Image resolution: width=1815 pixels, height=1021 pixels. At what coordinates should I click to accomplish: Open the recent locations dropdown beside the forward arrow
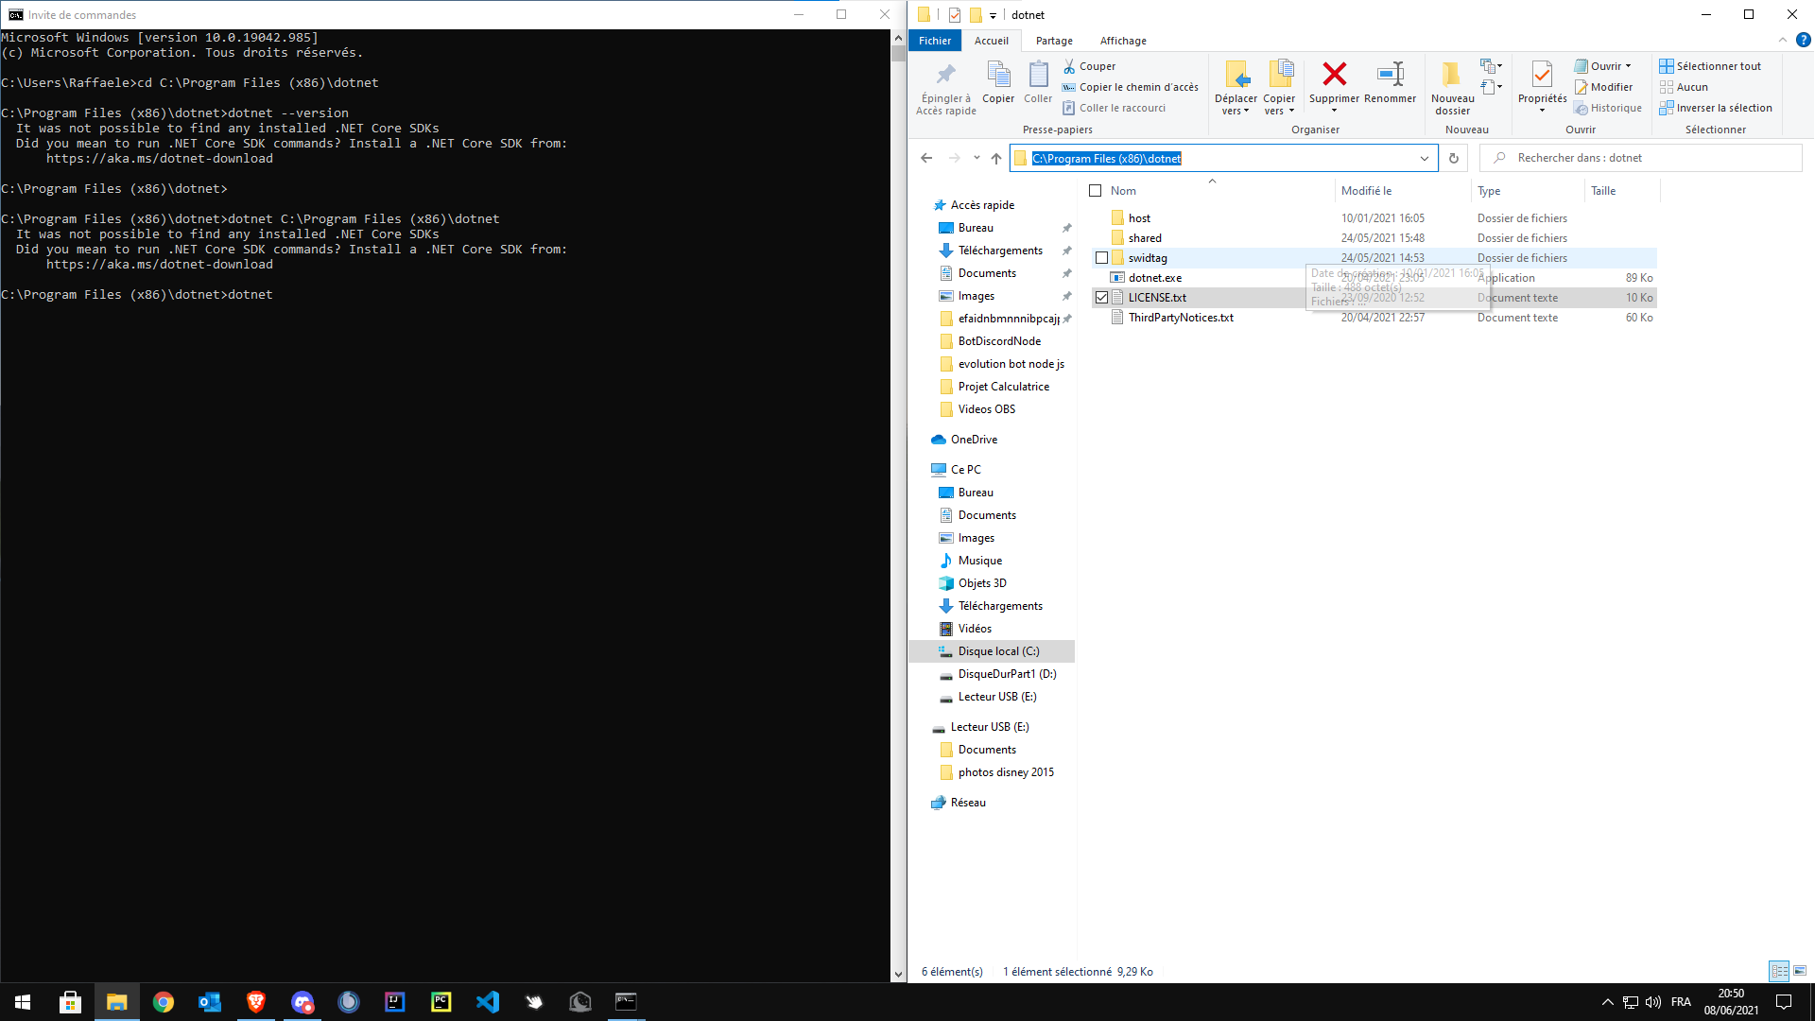coord(977,158)
